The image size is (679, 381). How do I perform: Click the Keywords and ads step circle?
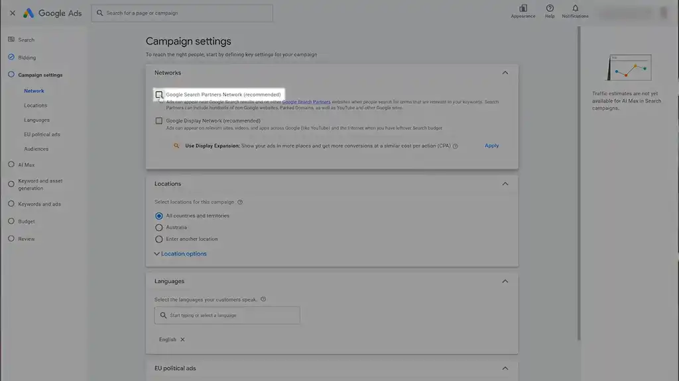point(11,204)
